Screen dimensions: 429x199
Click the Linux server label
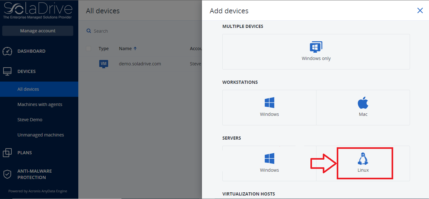click(x=363, y=170)
